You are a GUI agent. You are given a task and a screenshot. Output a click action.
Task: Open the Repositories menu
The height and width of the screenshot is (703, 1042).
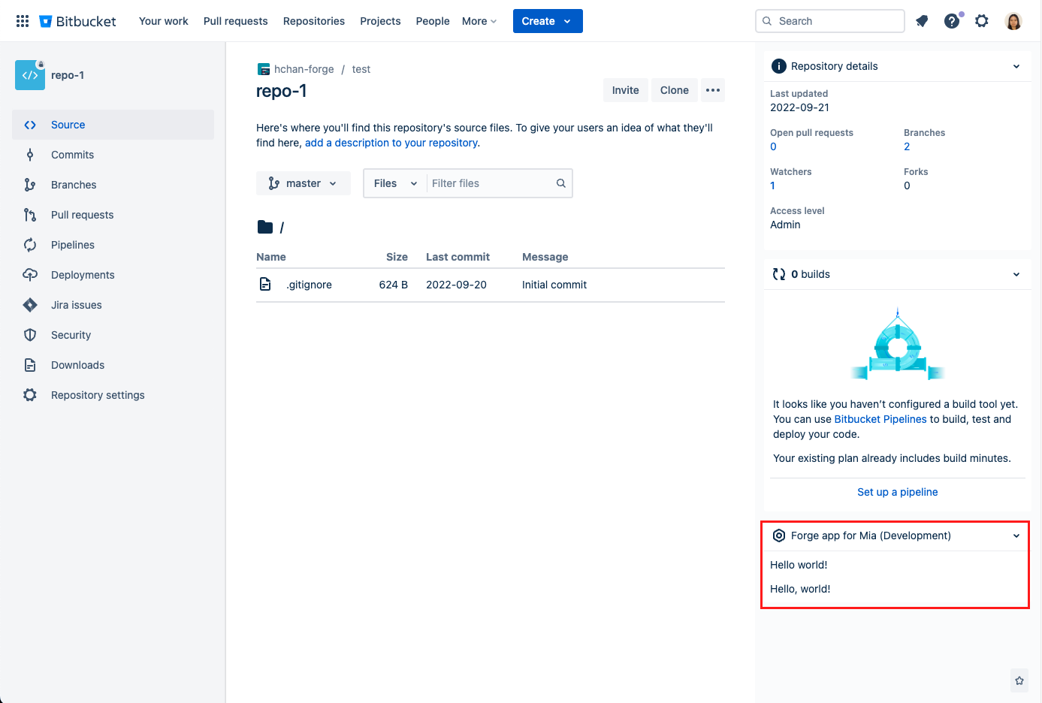coord(313,21)
